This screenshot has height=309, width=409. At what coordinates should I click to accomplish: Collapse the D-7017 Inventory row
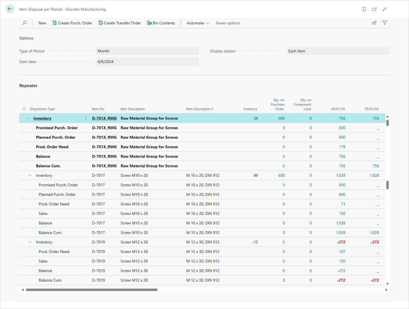[30, 175]
